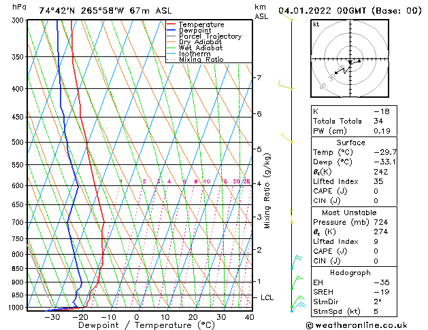This screenshot has width=428, height=330.
Task: Click the vertical Mixing Ratio (g/kg) axis title
Action: click(x=267, y=191)
